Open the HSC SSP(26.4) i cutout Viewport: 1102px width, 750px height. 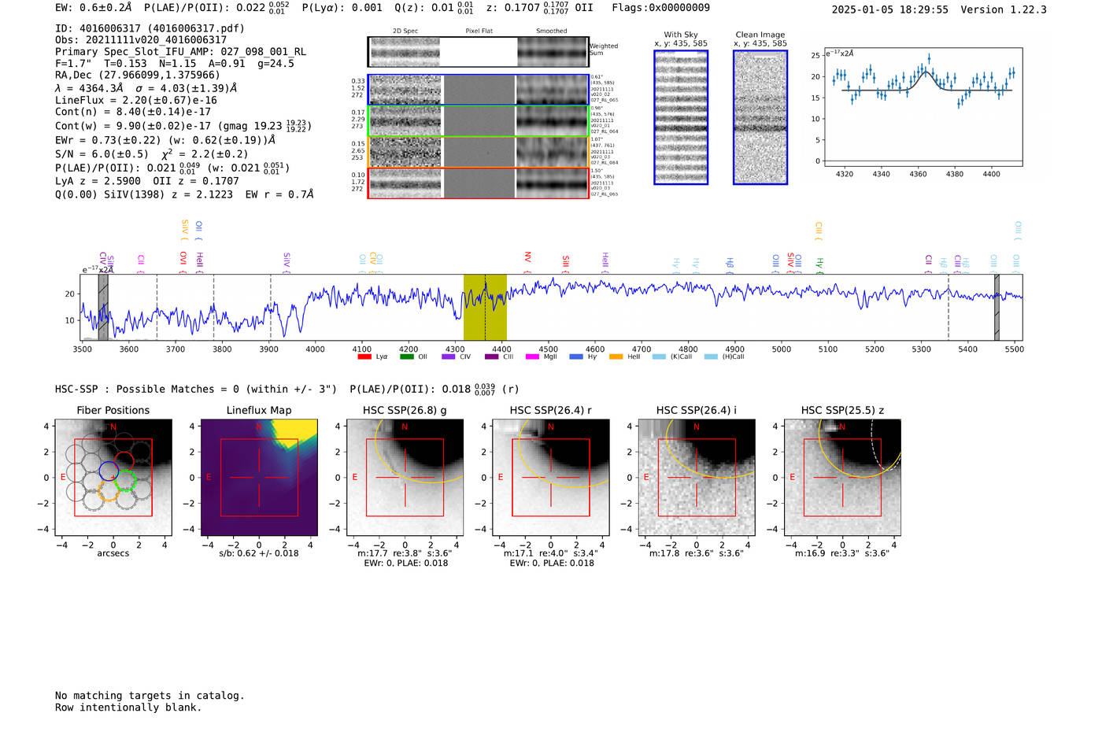(697, 478)
